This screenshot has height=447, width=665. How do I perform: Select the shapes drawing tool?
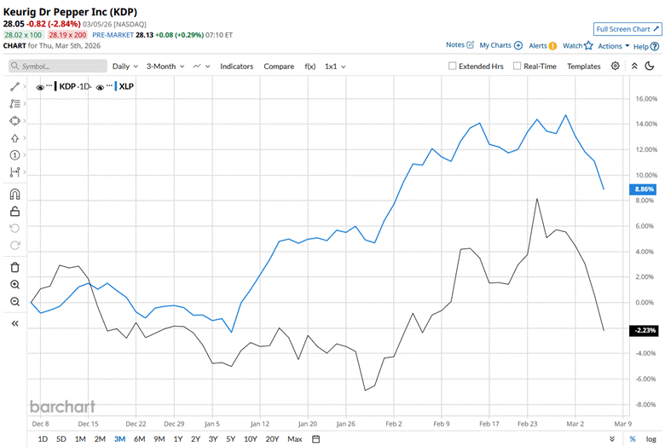14,121
